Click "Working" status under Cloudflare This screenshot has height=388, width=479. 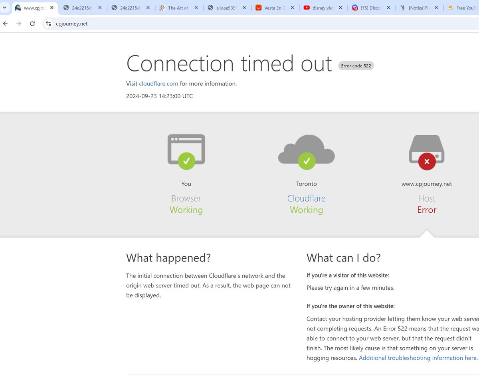307,210
